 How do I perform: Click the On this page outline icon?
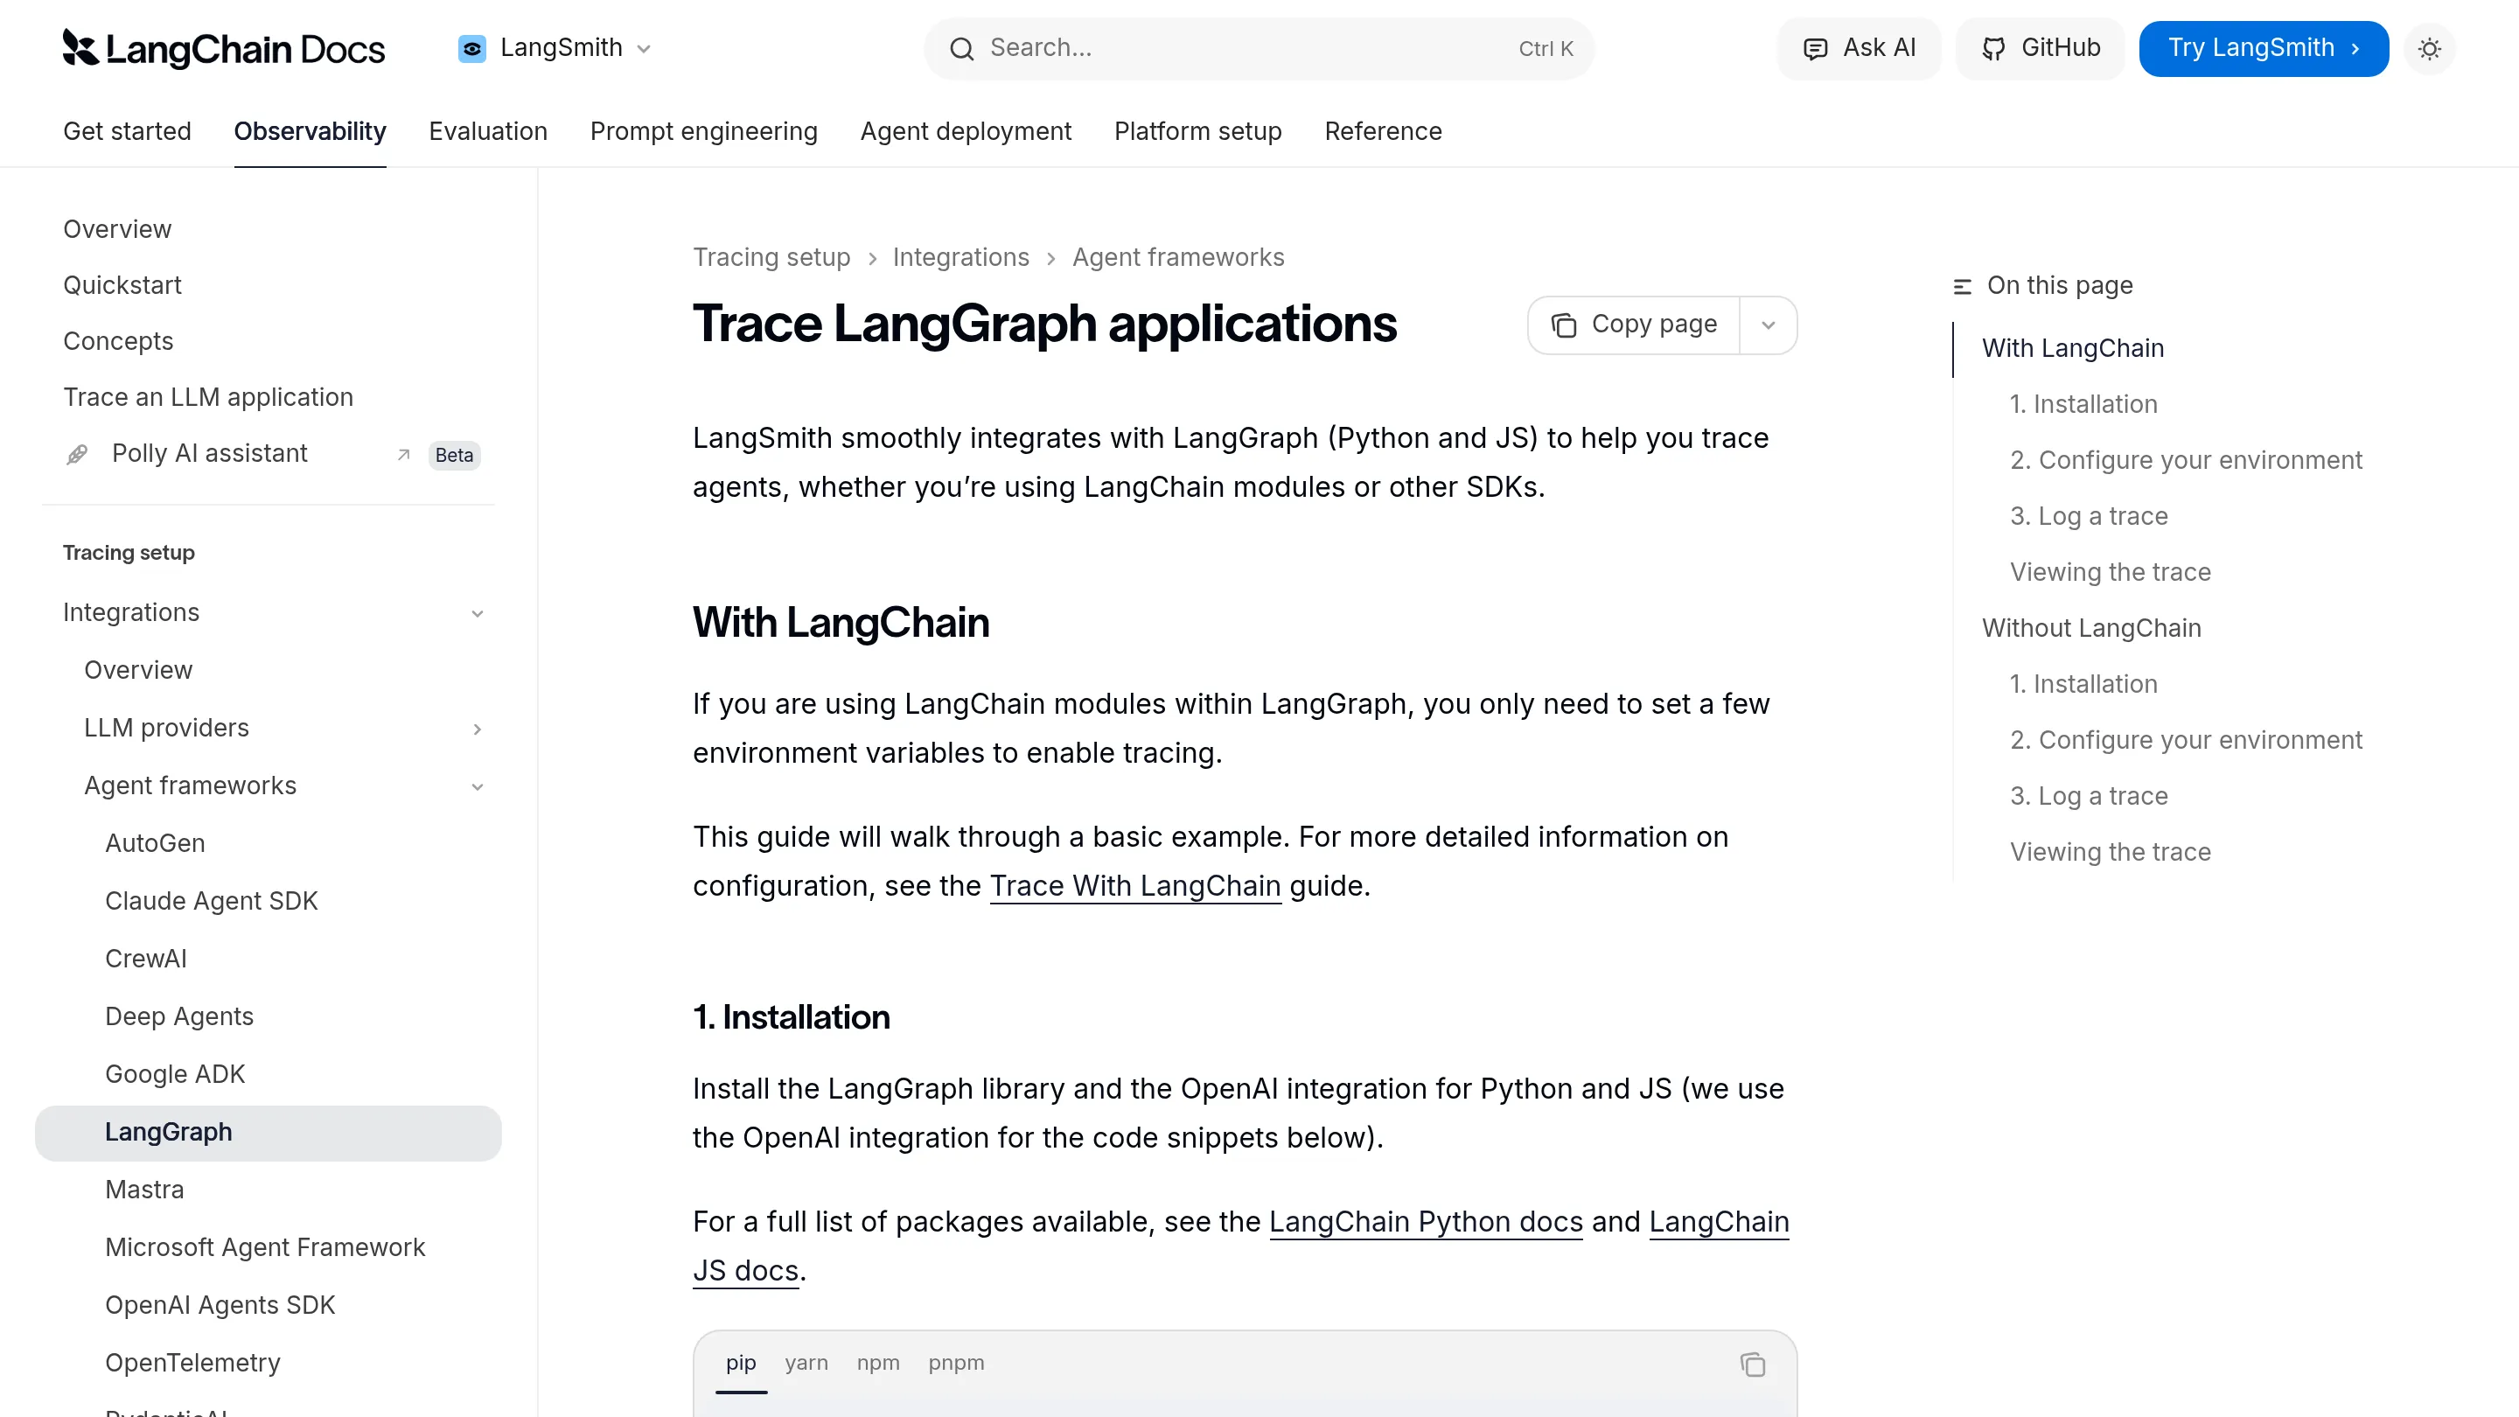[x=1963, y=285]
